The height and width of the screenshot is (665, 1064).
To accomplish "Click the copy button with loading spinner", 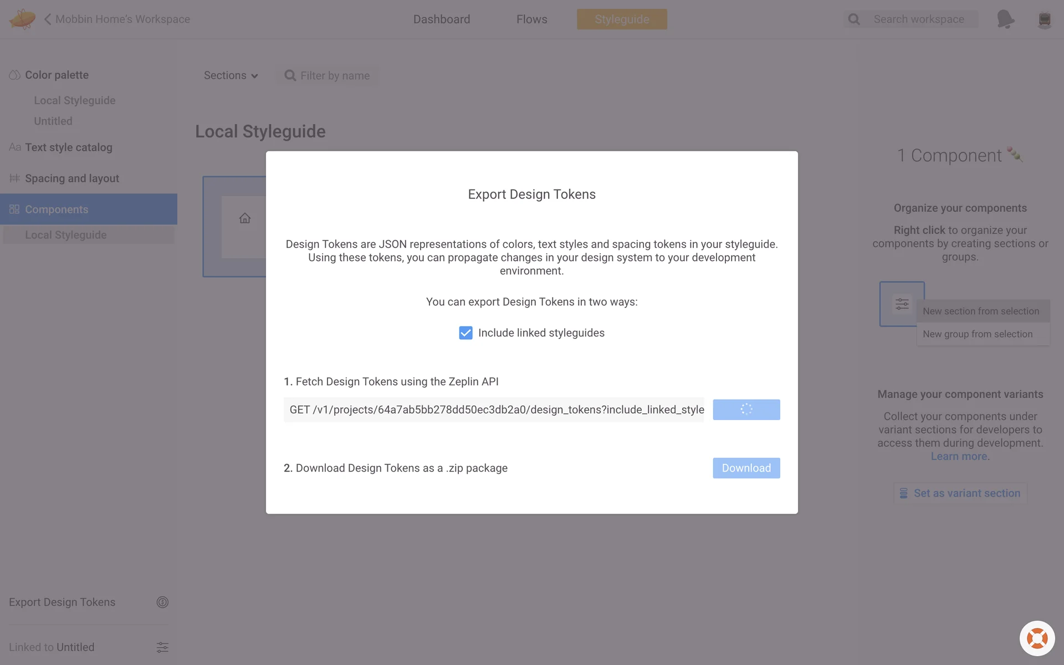I will pos(746,410).
